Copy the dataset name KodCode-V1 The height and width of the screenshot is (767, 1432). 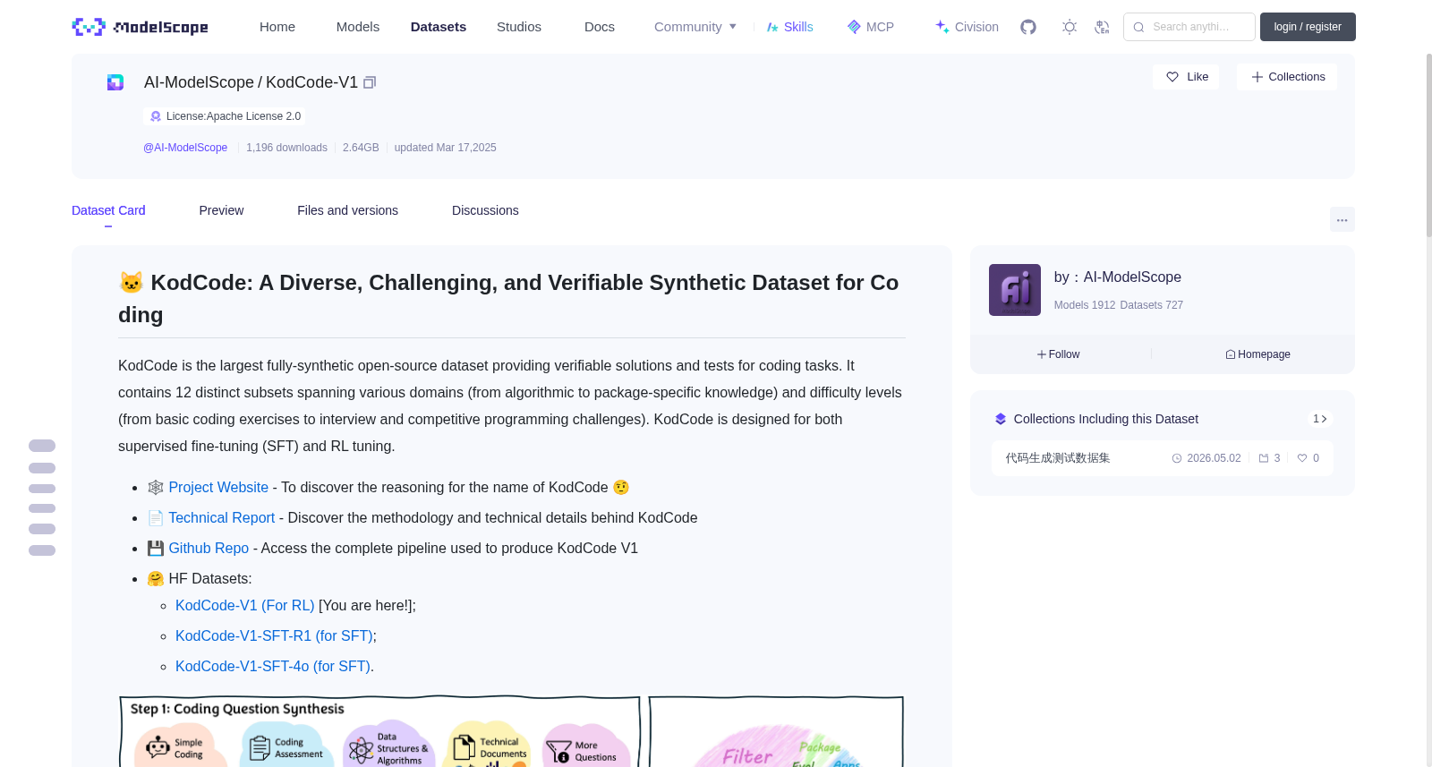coord(370,82)
